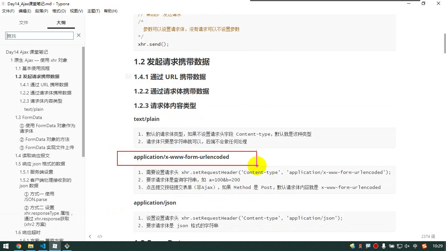Viewport: 446px width, 251px height.
Task: Click code line 要求请求体是查询字符串 a=100&b=200
Action: (x=189, y=180)
